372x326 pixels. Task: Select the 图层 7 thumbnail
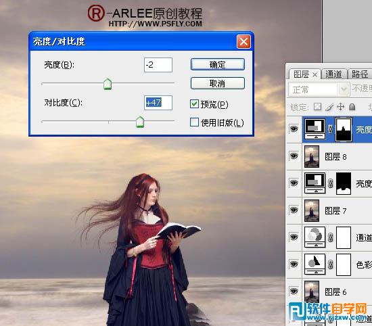click(312, 211)
